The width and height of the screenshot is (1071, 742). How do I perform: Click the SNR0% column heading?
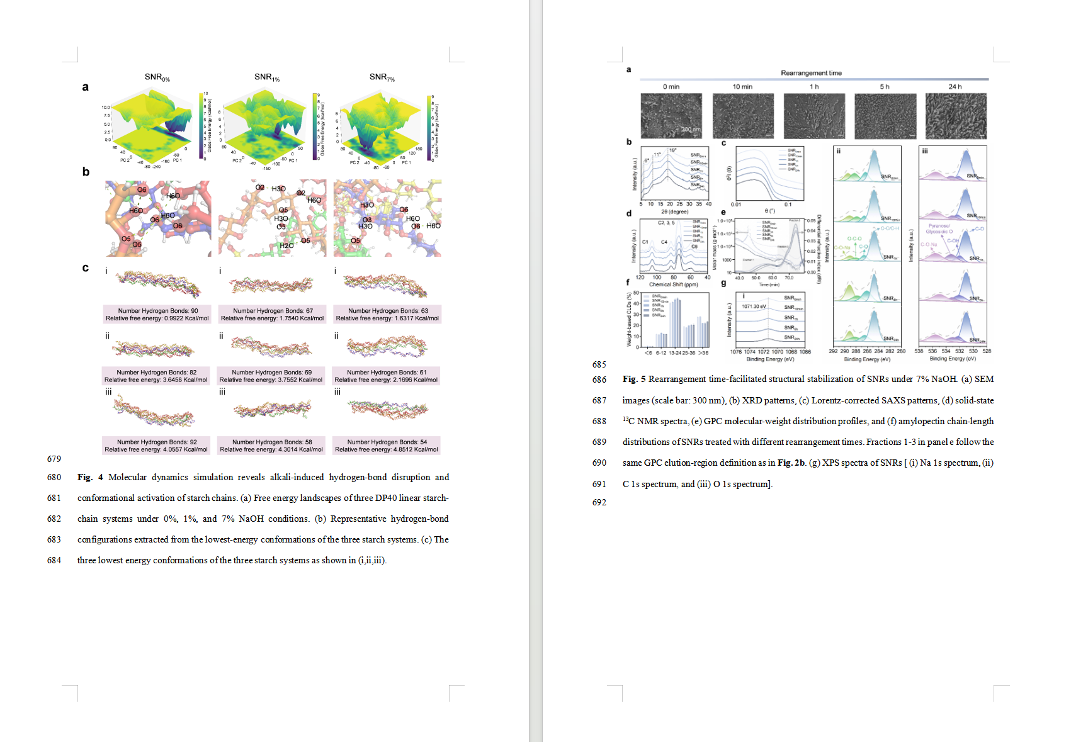[x=157, y=77]
